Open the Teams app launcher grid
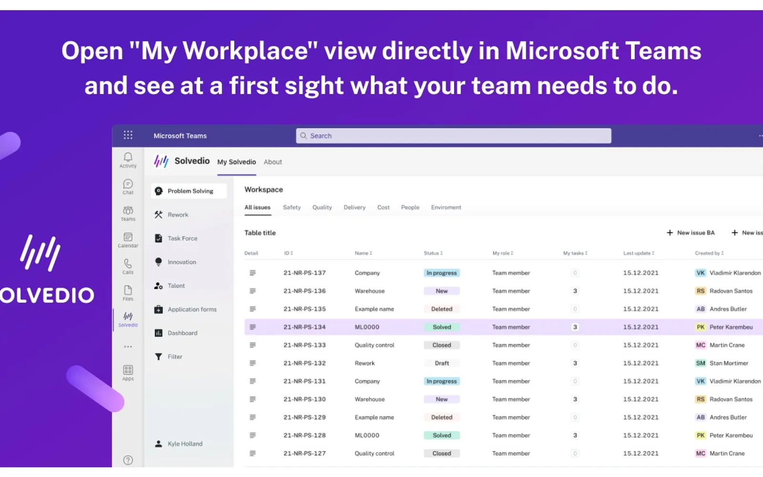The image size is (763, 477). point(128,135)
